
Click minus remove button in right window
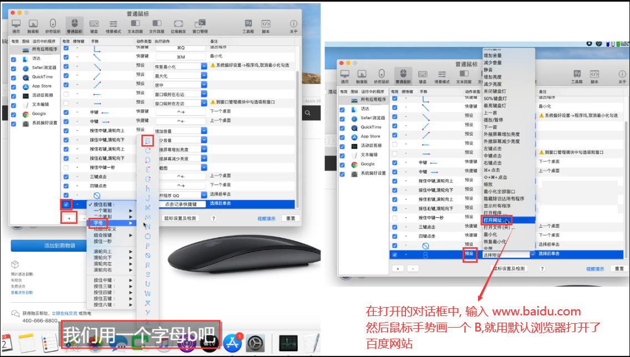pos(413,269)
